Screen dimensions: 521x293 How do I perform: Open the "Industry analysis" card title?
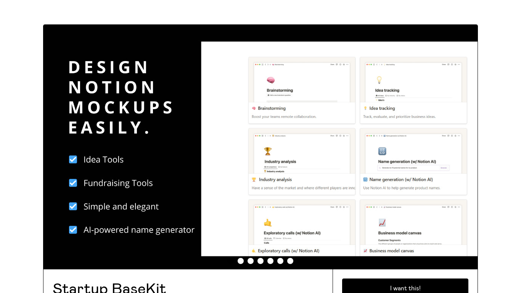pyautogui.click(x=275, y=180)
